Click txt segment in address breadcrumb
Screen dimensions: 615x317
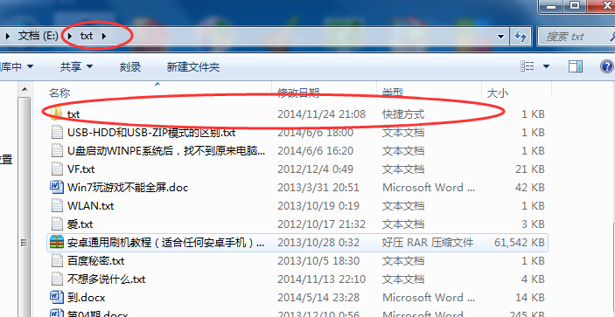(x=87, y=36)
